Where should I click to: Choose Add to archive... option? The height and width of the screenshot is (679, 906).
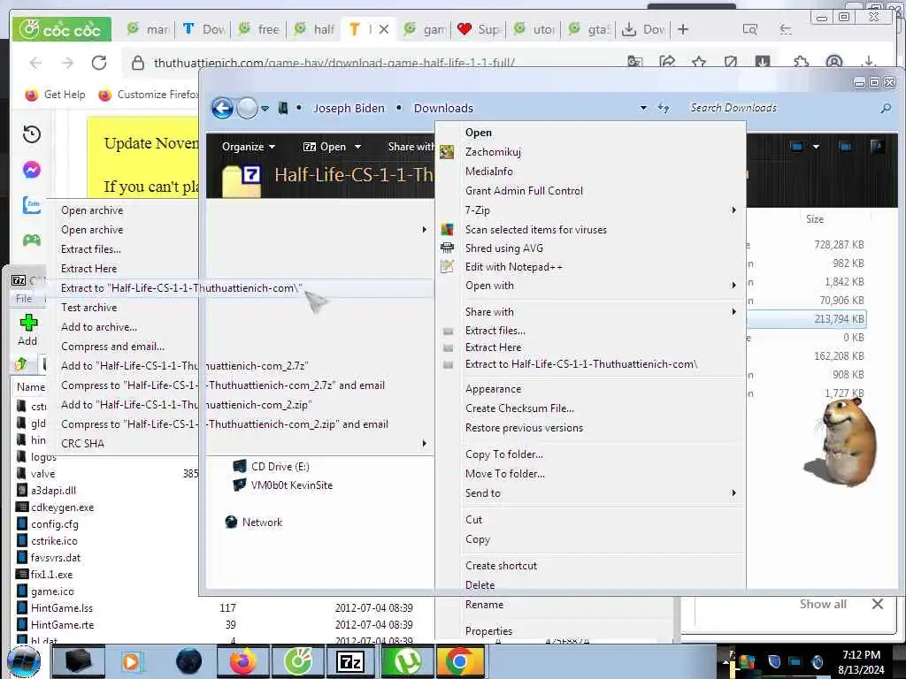pos(99,327)
